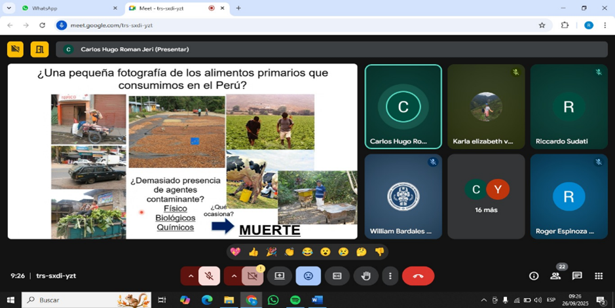Hide the emoji reactions bar
Image resolution: width=615 pixels, height=308 pixels.
pyautogui.click(x=308, y=276)
